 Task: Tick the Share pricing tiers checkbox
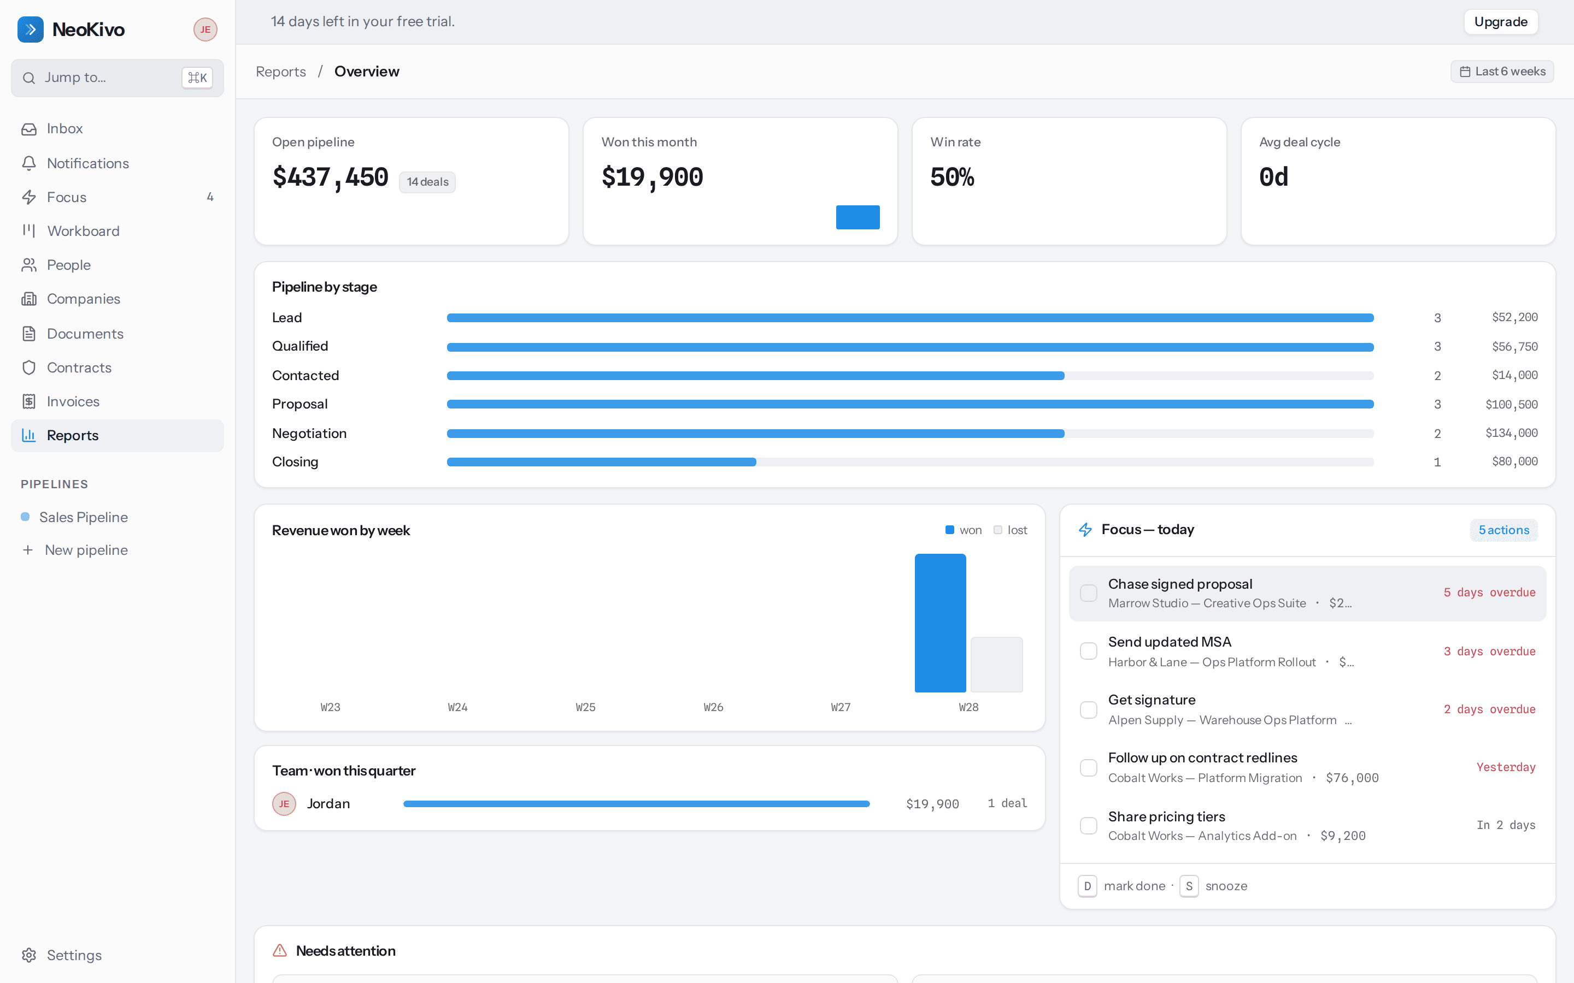coord(1088,826)
